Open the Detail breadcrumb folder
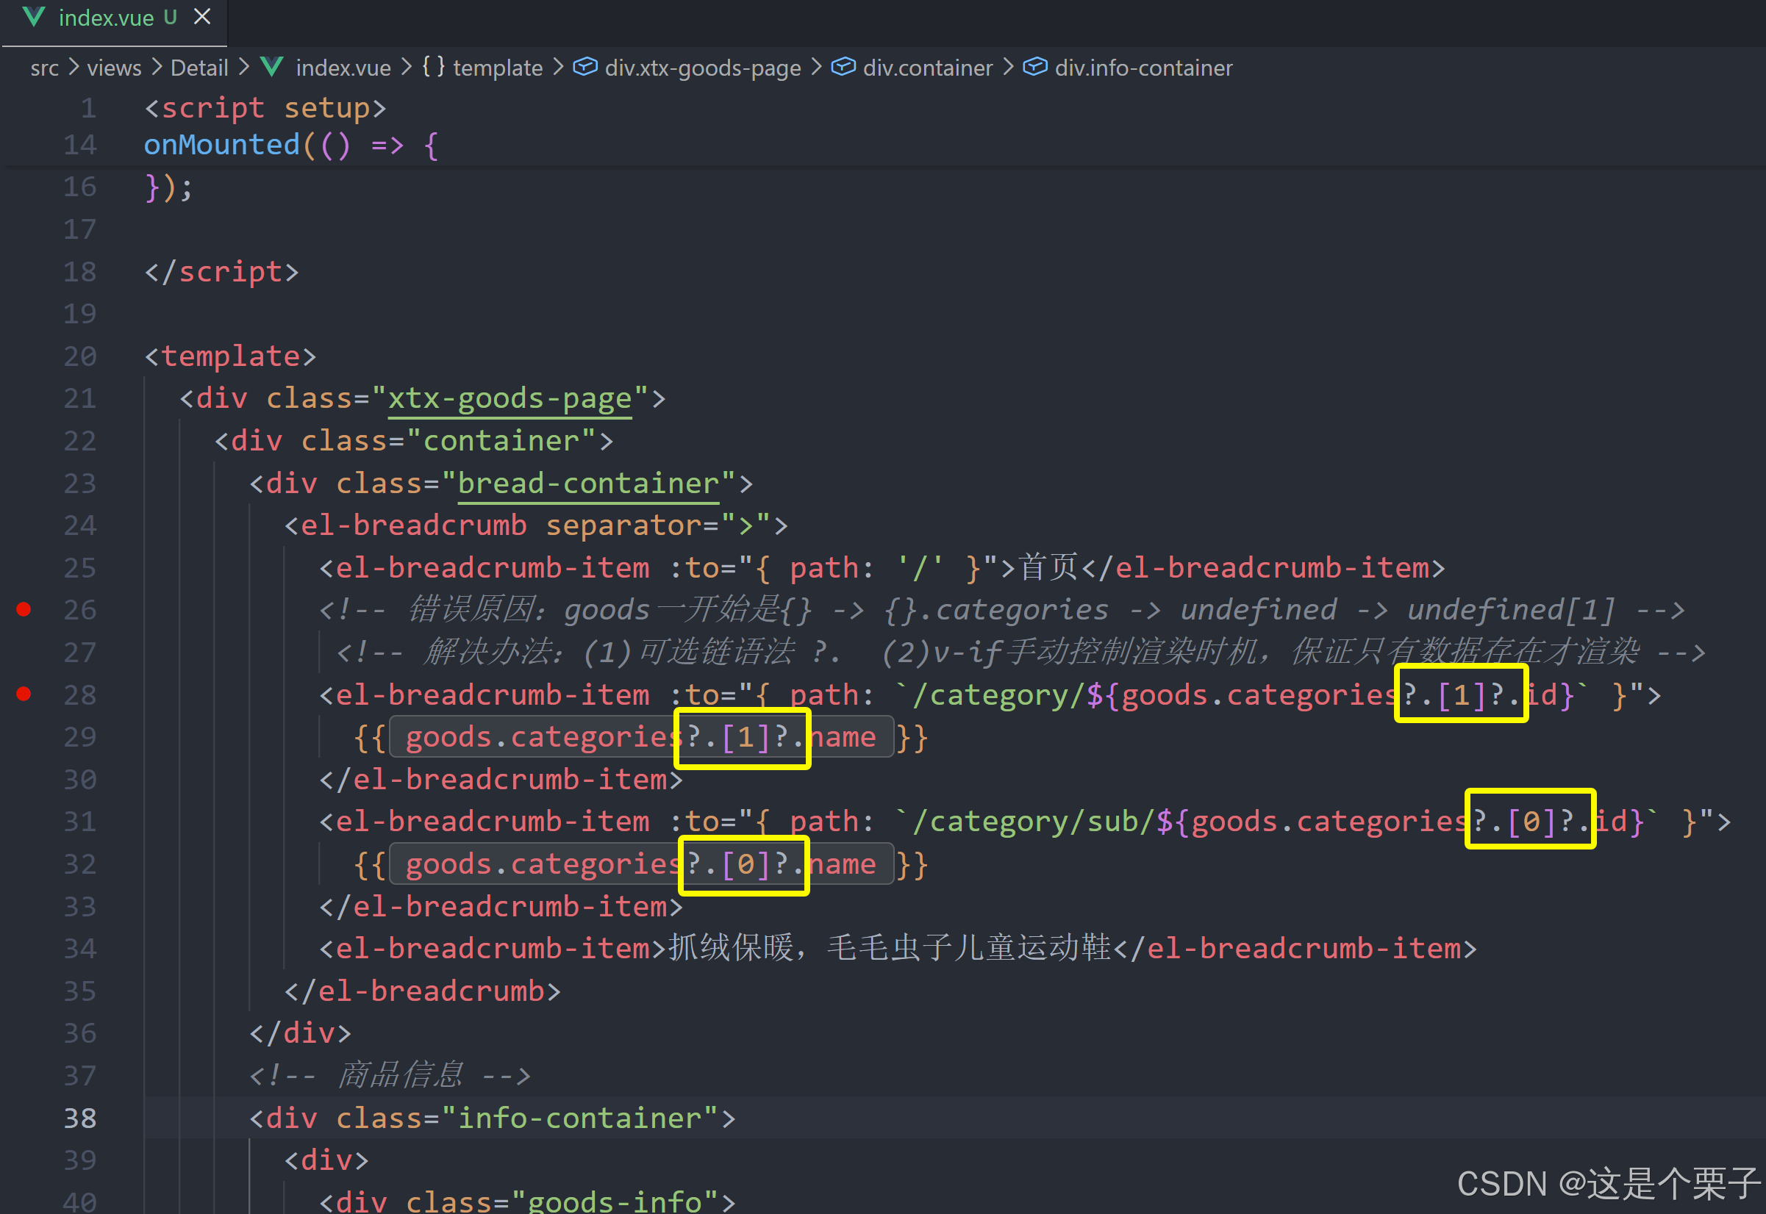1766x1214 pixels. (x=199, y=68)
